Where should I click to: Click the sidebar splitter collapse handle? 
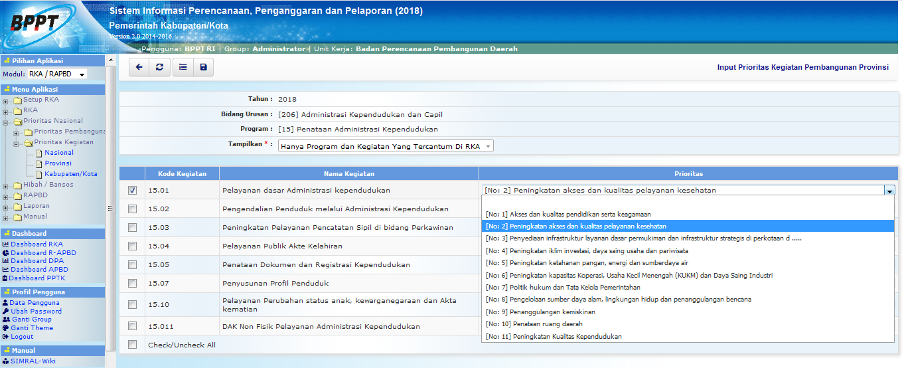click(x=110, y=209)
